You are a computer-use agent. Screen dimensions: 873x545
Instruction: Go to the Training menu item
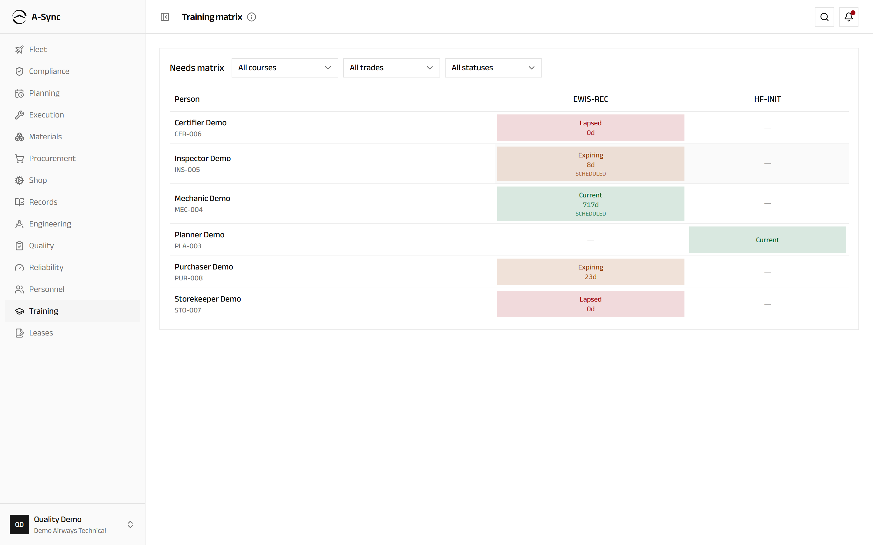point(72,311)
